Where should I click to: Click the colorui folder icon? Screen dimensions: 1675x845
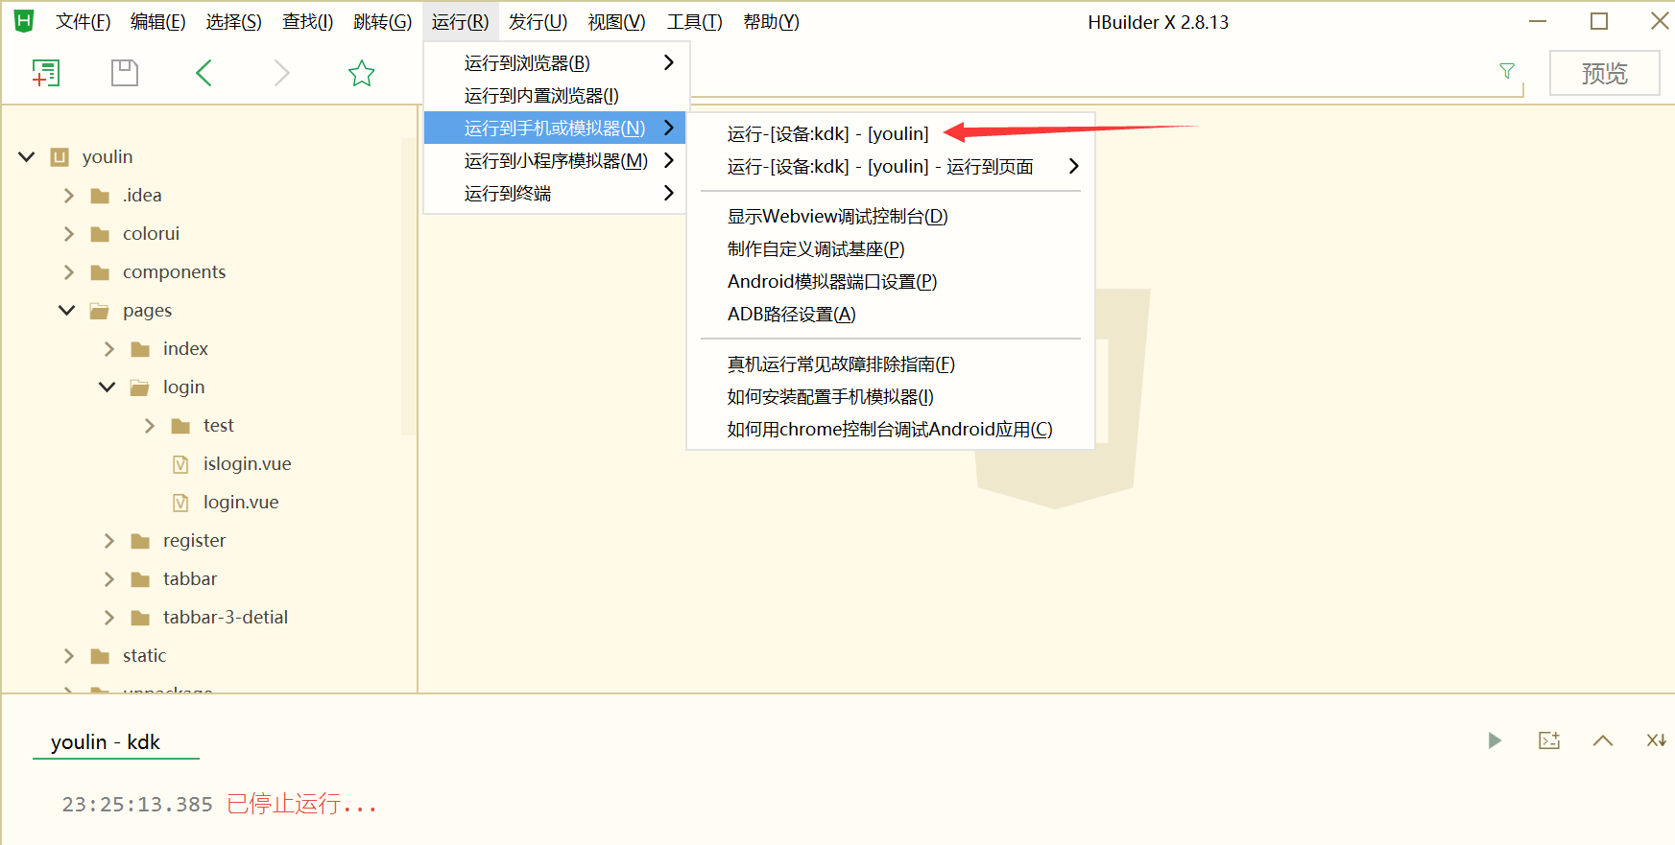point(100,234)
